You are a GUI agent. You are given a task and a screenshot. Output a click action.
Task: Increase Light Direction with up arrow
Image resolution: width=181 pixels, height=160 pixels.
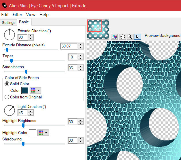pyautogui.click(x=31, y=112)
